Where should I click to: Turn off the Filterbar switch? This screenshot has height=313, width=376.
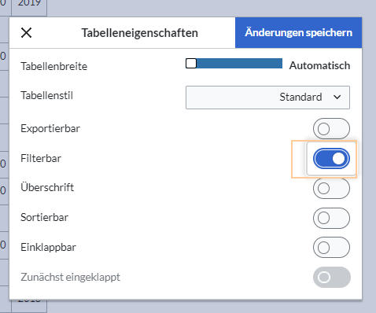click(x=331, y=159)
